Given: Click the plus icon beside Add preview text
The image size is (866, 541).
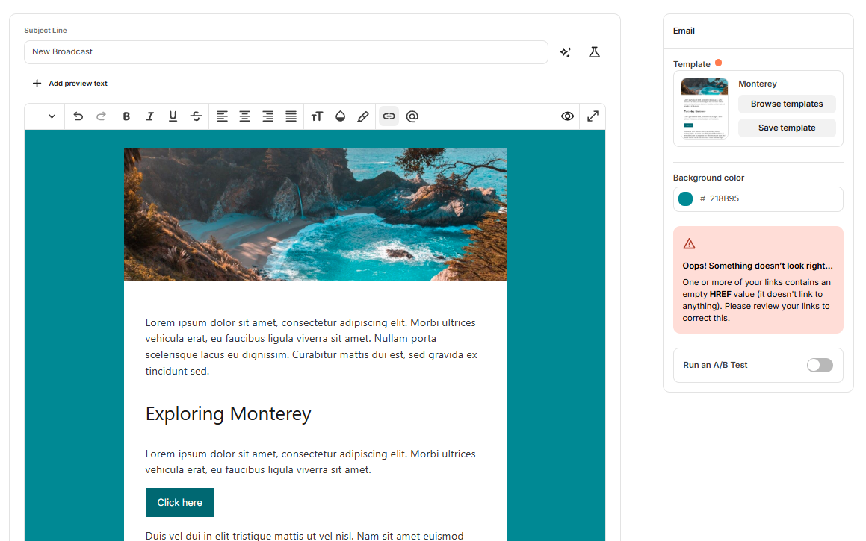Looking at the screenshot, I should (37, 84).
